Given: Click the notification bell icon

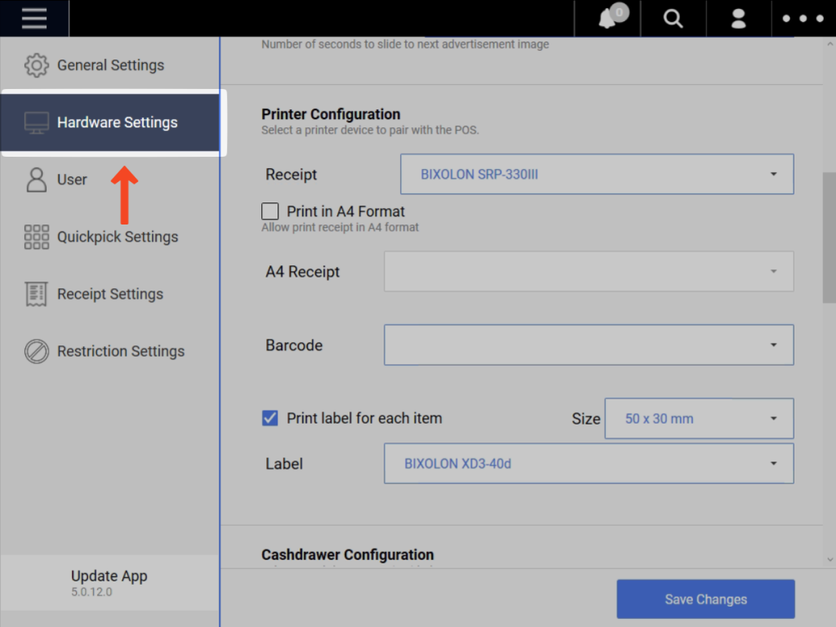Looking at the screenshot, I should 608,19.
